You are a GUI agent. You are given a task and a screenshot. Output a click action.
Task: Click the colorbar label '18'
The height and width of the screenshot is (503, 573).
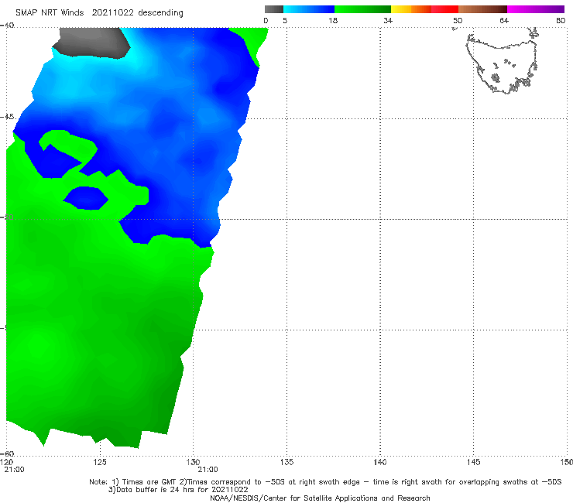[333, 20]
